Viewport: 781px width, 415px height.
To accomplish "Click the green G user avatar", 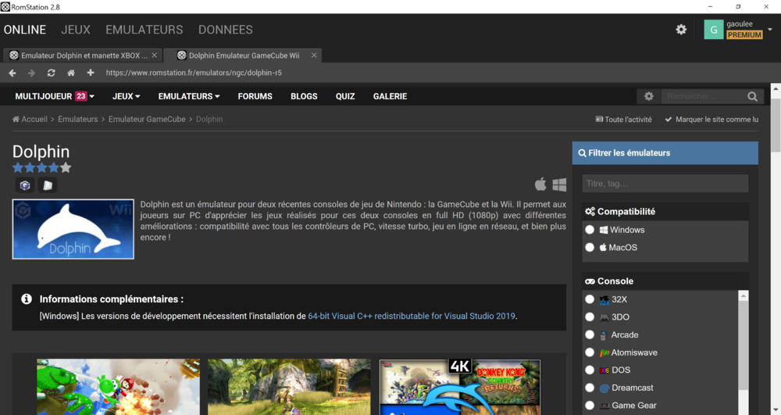I will pos(713,30).
